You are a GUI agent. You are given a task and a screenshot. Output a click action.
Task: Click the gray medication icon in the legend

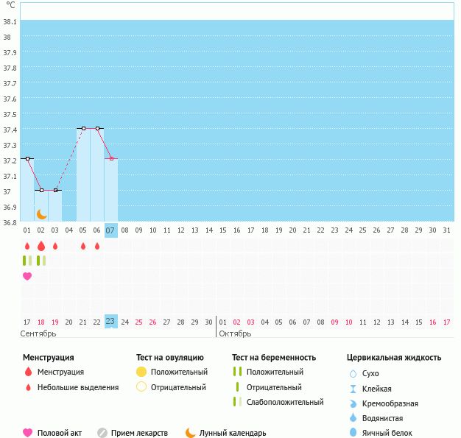[102, 433]
